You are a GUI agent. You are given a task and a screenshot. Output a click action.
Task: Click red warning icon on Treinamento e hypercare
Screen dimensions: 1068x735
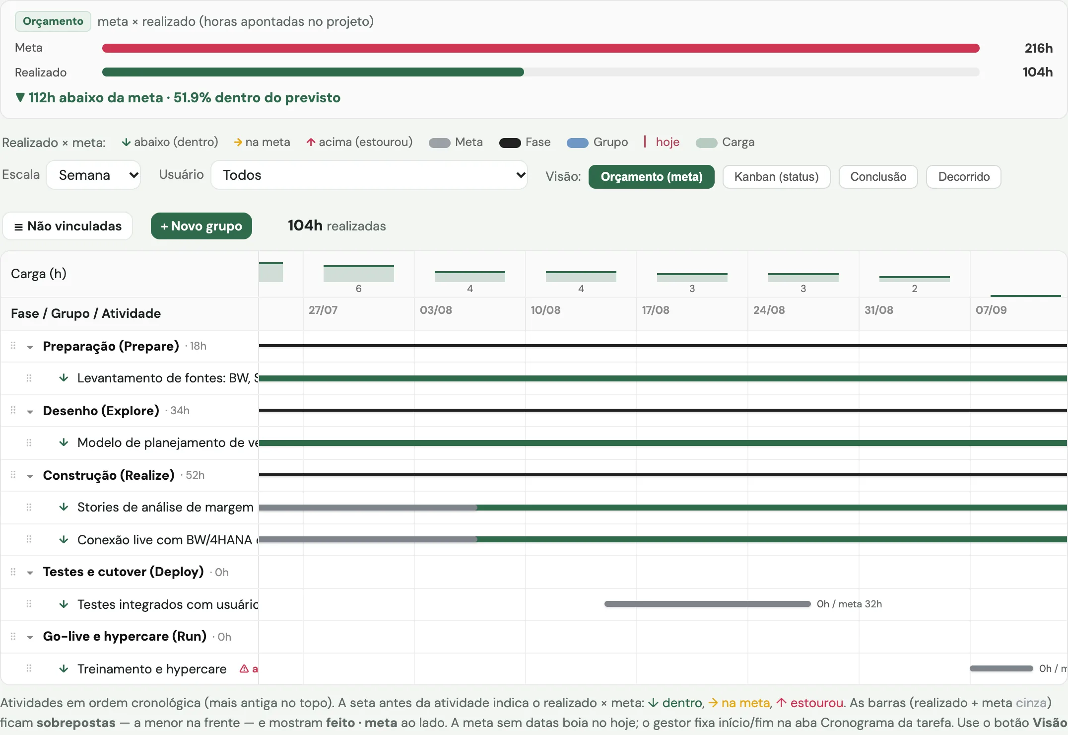[x=244, y=669]
